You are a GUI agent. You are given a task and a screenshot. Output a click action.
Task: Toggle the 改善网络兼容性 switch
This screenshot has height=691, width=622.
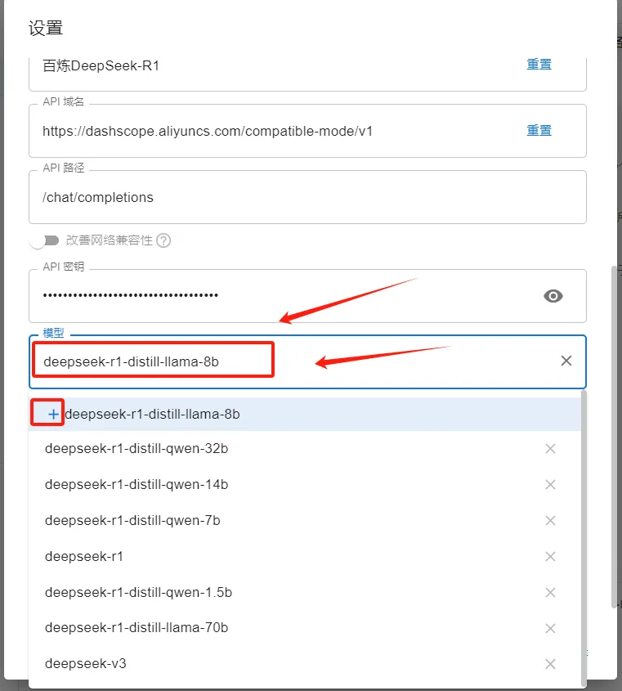coord(45,240)
